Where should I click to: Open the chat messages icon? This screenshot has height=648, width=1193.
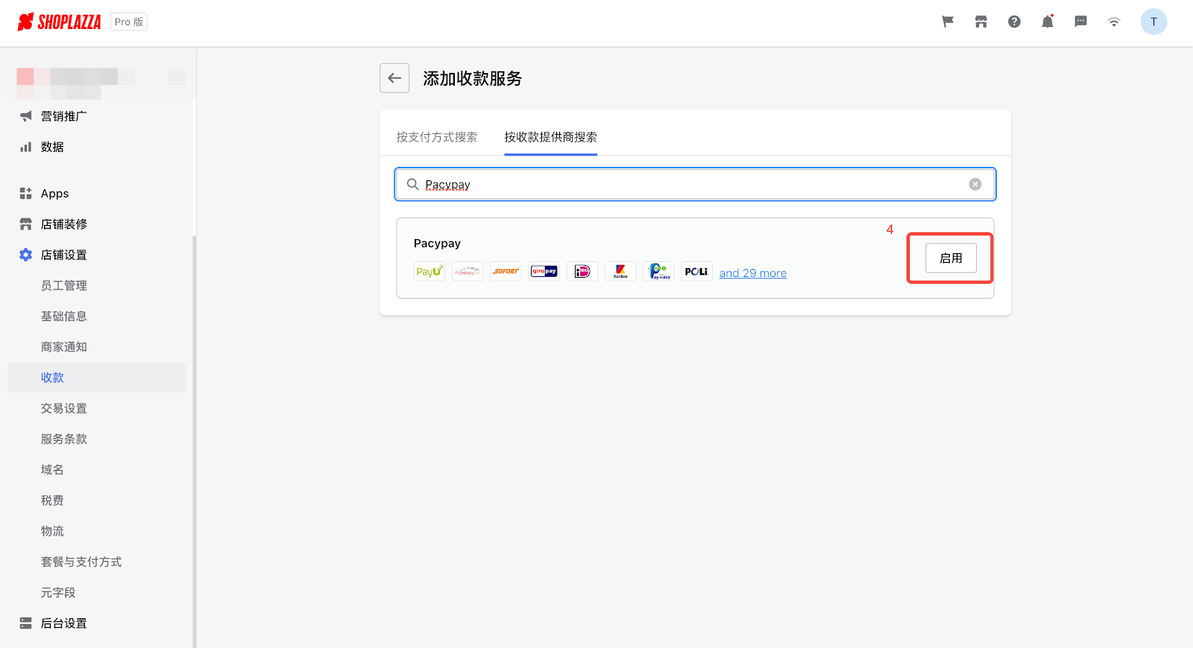[x=1080, y=22]
